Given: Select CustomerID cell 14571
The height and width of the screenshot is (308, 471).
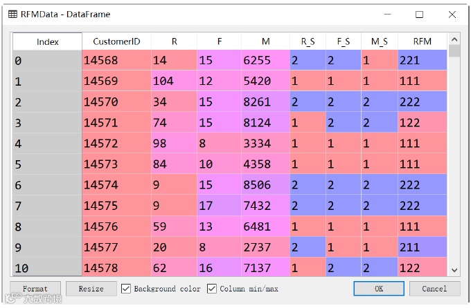Looking at the screenshot, I should point(116,122).
